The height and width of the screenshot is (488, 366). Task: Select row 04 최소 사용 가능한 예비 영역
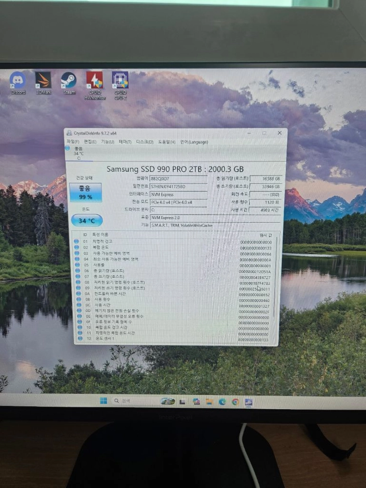[174, 259]
